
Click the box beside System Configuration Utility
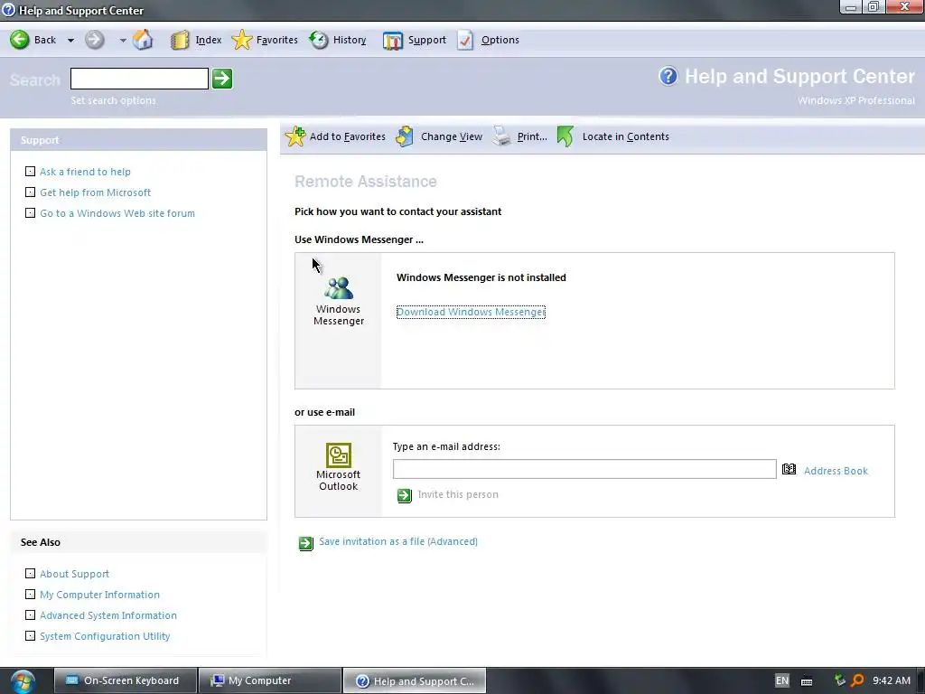(30, 635)
